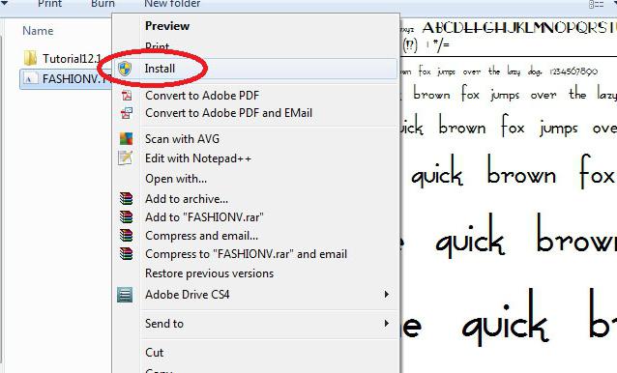Click the WinRAR icon beside Compress and email
The image size is (617, 373).
pyautogui.click(x=126, y=236)
